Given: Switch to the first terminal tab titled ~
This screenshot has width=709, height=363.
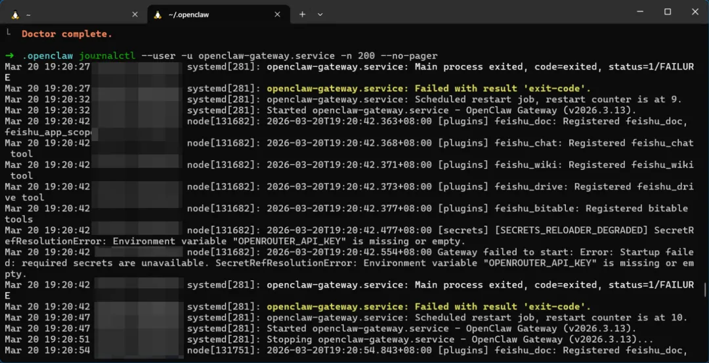Looking at the screenshot, I should tap(75, 14).
